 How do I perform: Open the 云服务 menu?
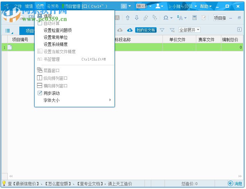tap(53, 6)
